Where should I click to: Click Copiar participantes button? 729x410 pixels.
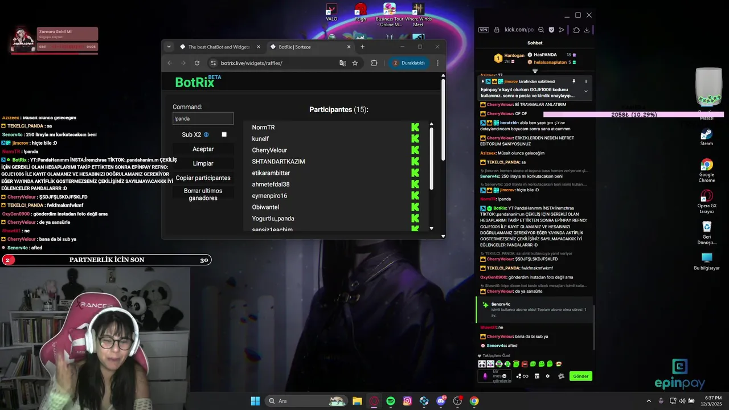[203, 178]
